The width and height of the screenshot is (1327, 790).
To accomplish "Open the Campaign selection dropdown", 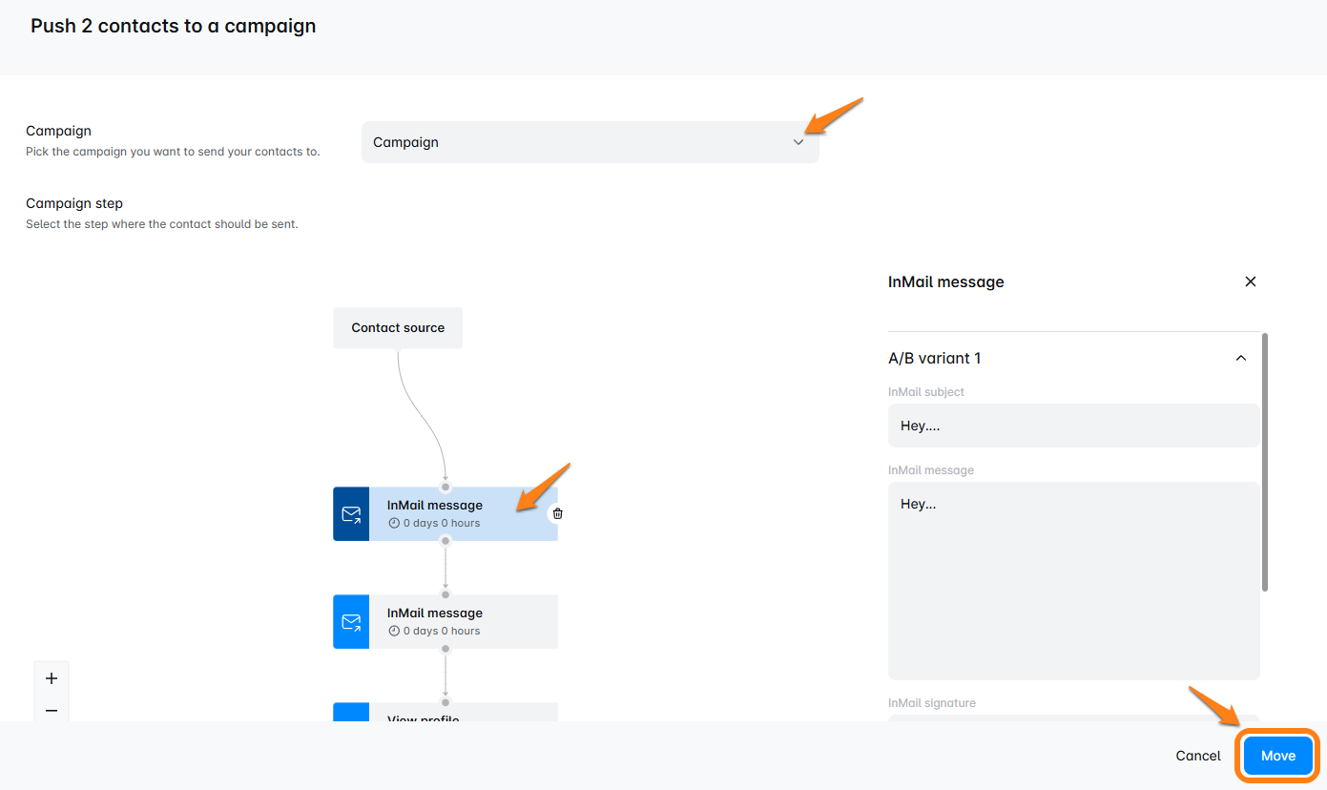I will click(590, 142).
